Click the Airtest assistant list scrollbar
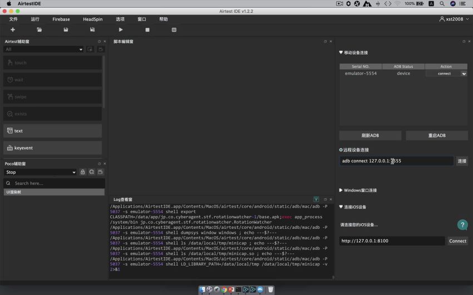The width and height of the screenshot is (473, 295). (104, 81)
